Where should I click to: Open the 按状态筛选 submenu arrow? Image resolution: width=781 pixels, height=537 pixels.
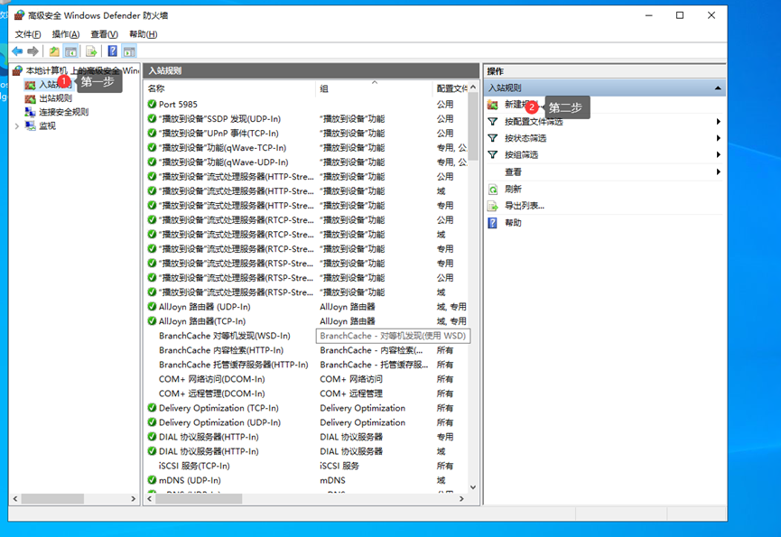click(x=718, y=138)
